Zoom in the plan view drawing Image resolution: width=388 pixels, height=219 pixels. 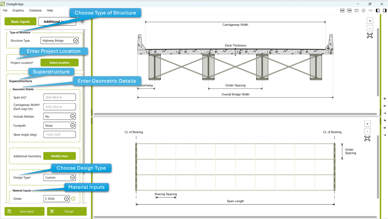(367, 124)
